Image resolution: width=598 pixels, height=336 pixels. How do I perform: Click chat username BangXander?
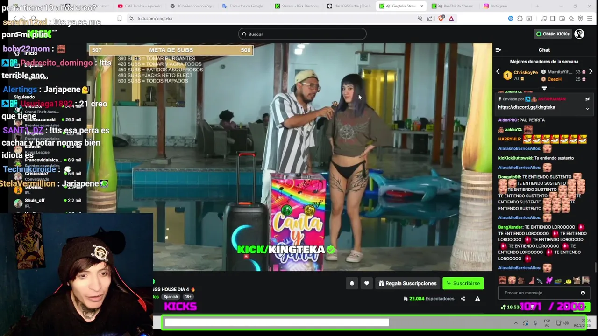pos(511,227)
